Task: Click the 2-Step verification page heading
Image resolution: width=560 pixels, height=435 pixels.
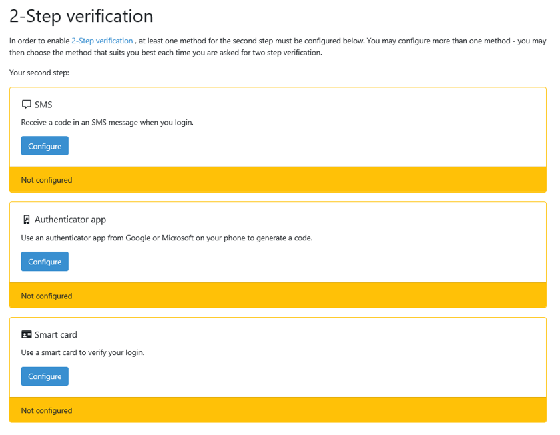Action: [x=81, y=16]
